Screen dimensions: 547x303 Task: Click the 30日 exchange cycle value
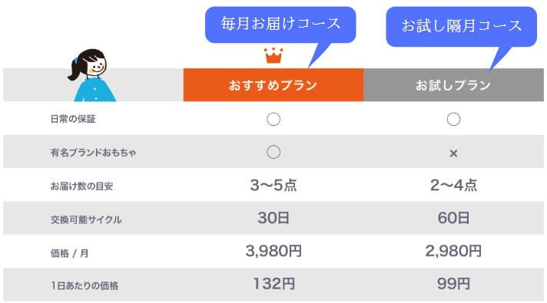pos(273,218)
